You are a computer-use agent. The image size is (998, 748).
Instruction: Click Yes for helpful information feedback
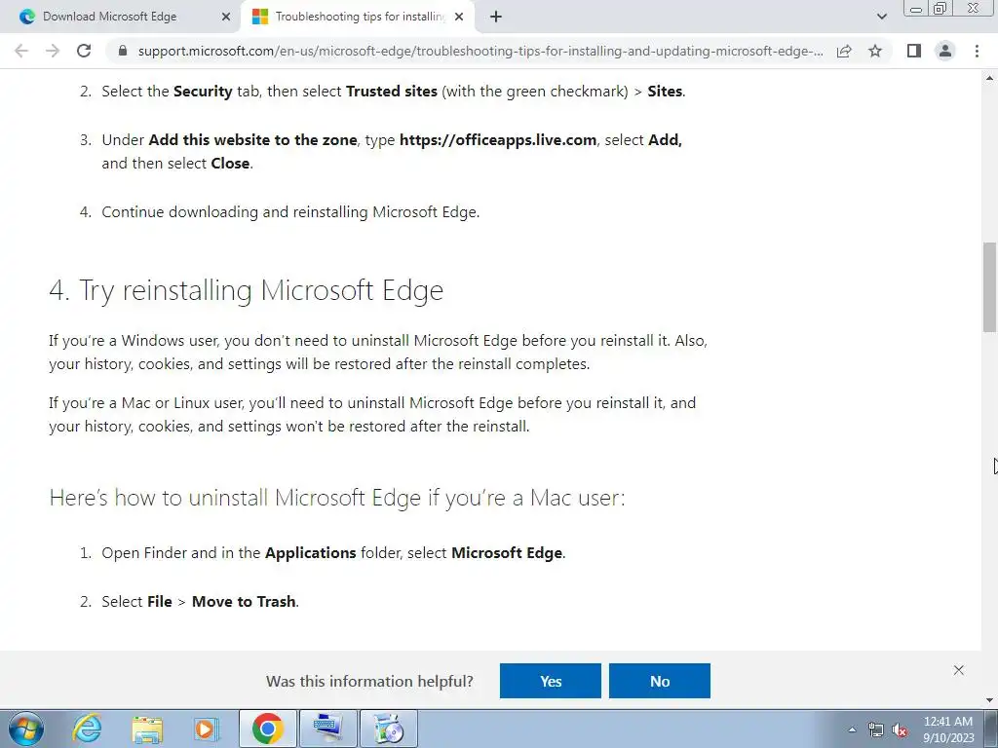[x=551, y=681]
